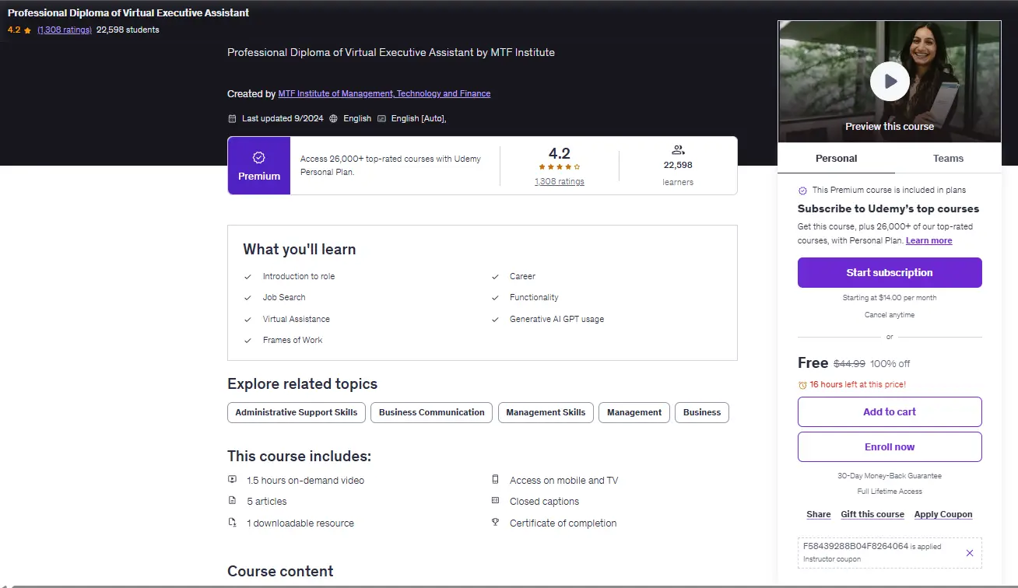1018x588 pixels.
Task: Switch to the Personal tab
Action: [x=836, y=158]
